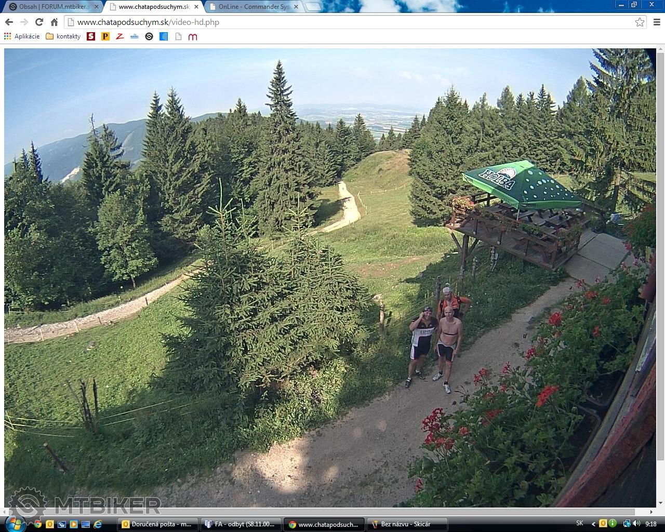Switch to OnLine - Commander System tab
665x532 pixels.
(x=253, y=7)
